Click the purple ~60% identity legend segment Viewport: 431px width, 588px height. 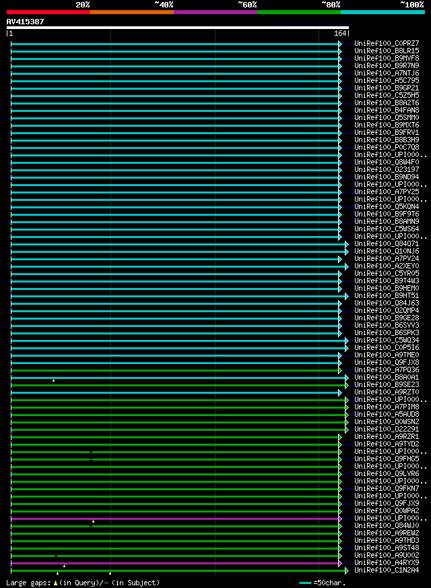(215, 12)
